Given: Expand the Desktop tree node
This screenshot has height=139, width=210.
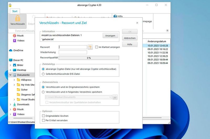Looking at the screenshot, I should [x=10, y=70].
